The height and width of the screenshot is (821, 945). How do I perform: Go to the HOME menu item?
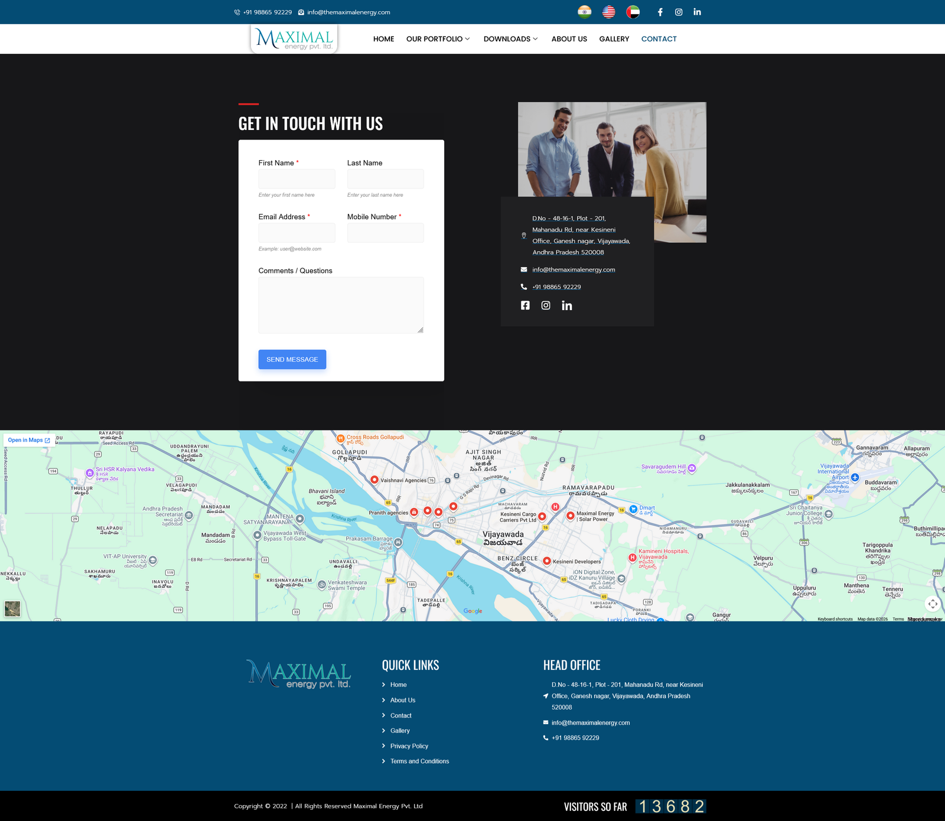tap(384, 39)
